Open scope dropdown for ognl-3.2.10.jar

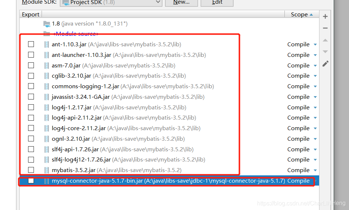(x=315, y=139)
